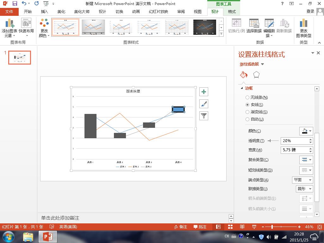
Task: Open PowerPoint Help question mark
Action: (x=282, y=3)
